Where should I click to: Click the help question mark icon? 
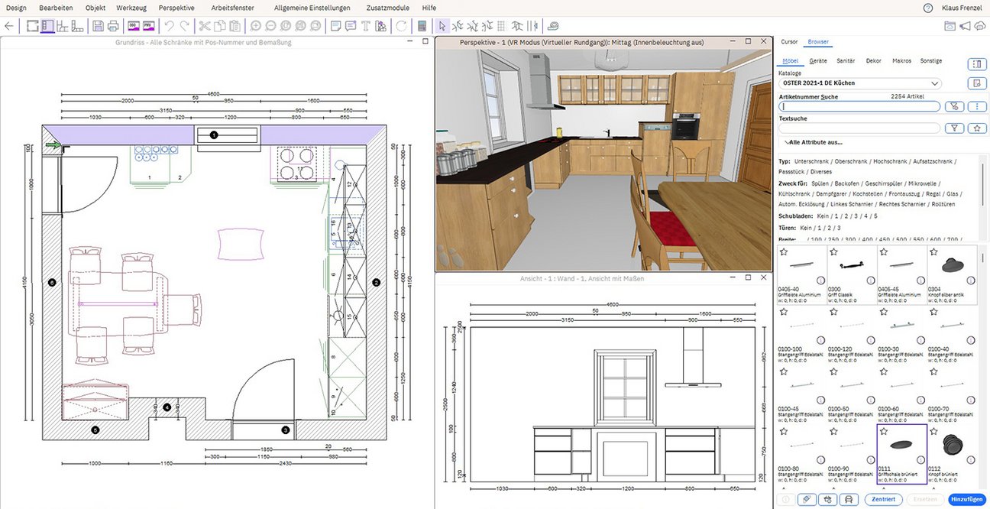(927, 8)
